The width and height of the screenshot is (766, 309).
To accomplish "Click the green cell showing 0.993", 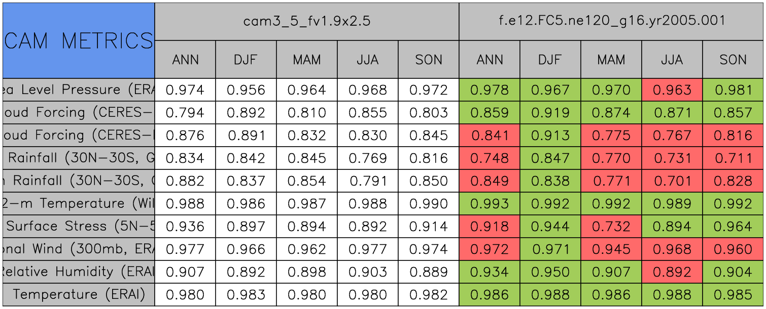I will pos(490,204).
